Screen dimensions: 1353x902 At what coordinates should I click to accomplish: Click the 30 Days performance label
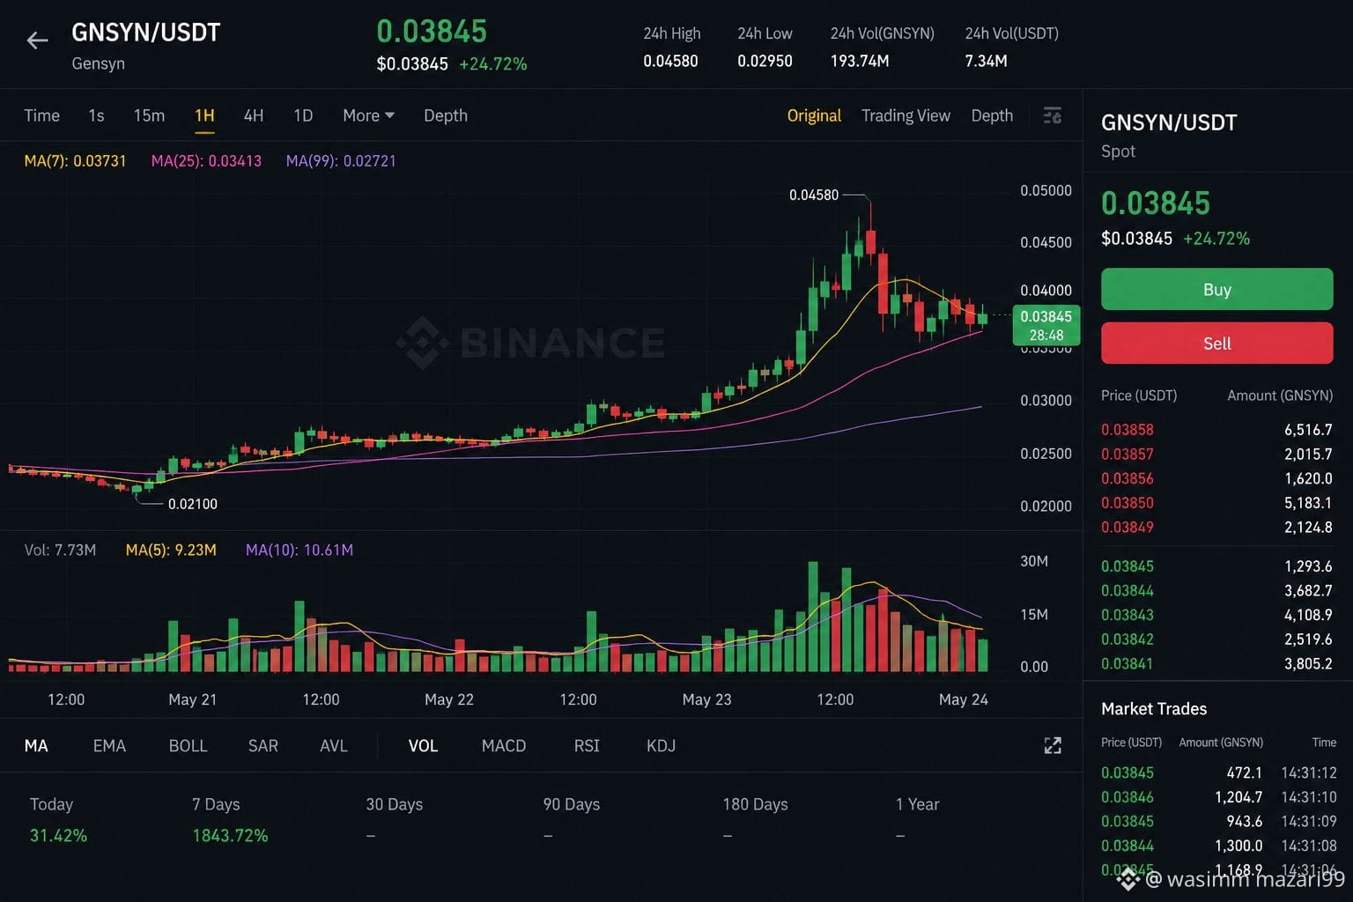pyautogui.click(x=394, y=804)
